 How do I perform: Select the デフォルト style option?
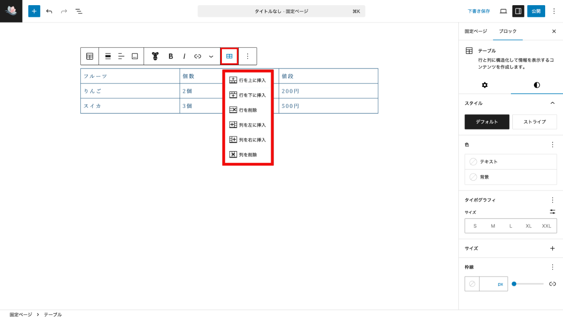pos(487,122)
